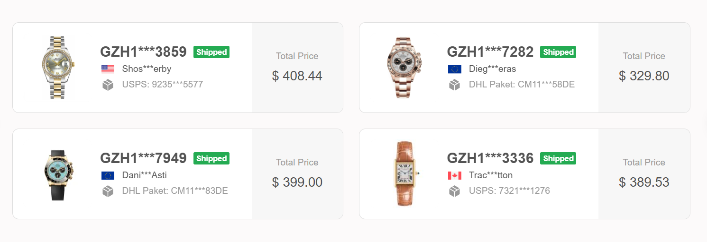Open the turquoise dial watch thumbnail
Viewport: 707px width, 242px height.
click(x=58, y=174)
